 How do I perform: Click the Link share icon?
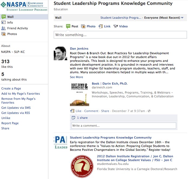point(100,26)
